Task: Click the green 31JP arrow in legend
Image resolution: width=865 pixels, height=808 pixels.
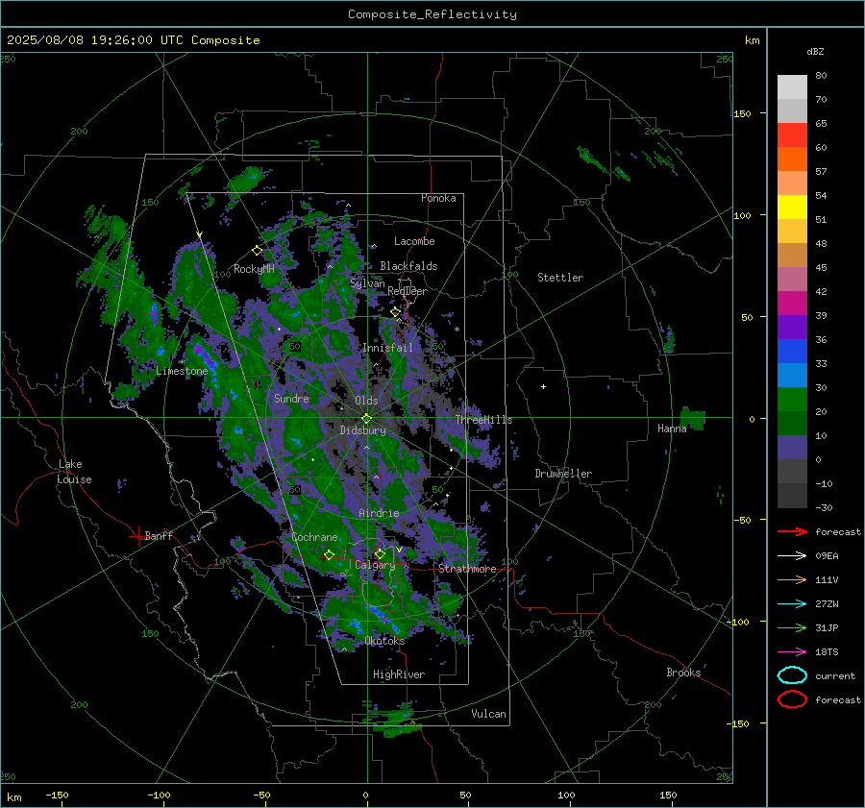Action: pos(792,627)
